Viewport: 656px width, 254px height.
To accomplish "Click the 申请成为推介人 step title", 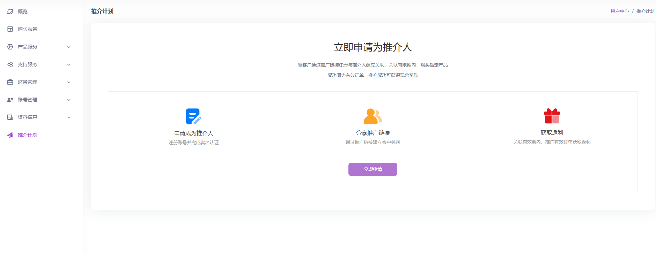I will 194,133.
